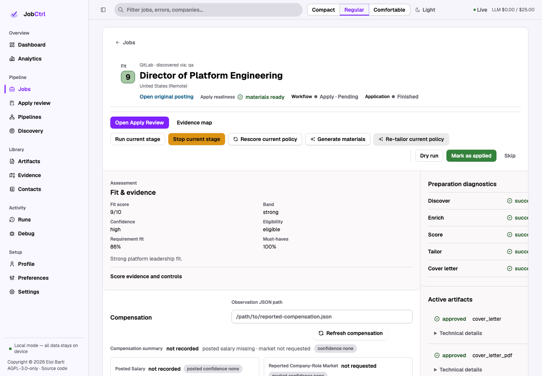The height and width of the screenshot is (376, 542).
Task: Click Open Apply Review button
Action: [139, 123]
